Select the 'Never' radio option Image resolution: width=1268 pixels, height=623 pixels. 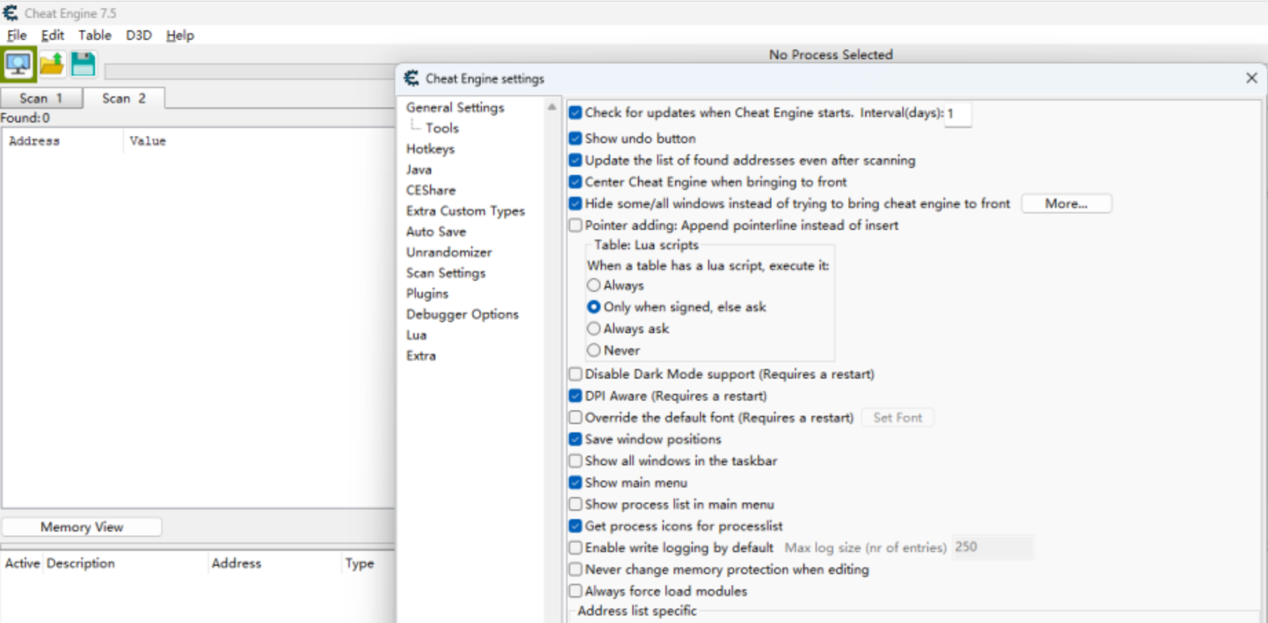click(x=594, y=350)
